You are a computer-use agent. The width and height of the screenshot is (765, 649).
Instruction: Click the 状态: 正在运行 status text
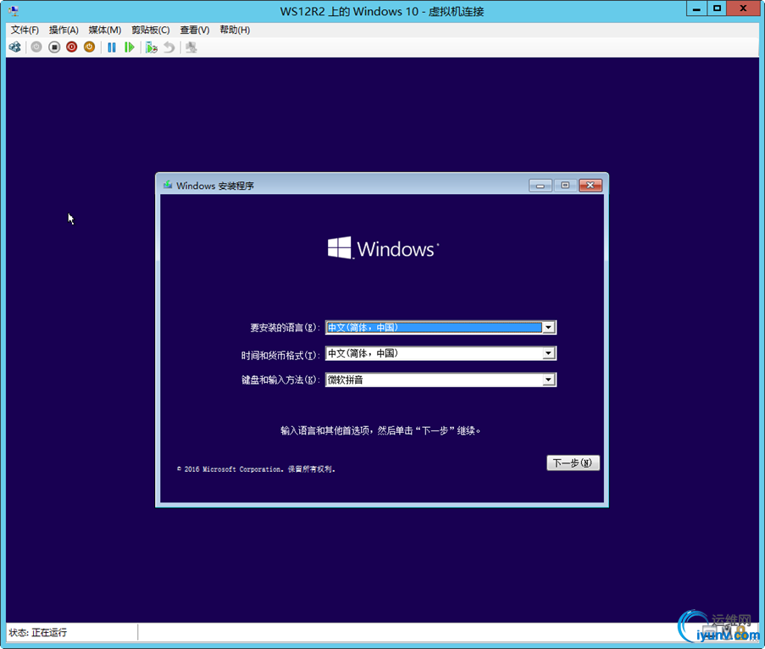[37, 632]
